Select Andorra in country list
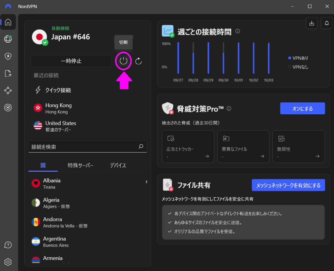 pos(87,222)
